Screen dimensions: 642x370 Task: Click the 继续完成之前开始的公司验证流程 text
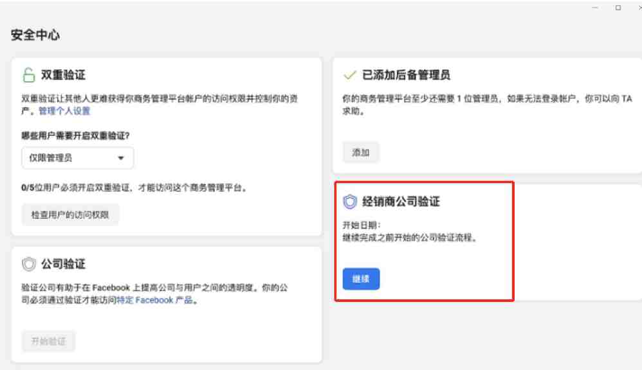(409, 238)
